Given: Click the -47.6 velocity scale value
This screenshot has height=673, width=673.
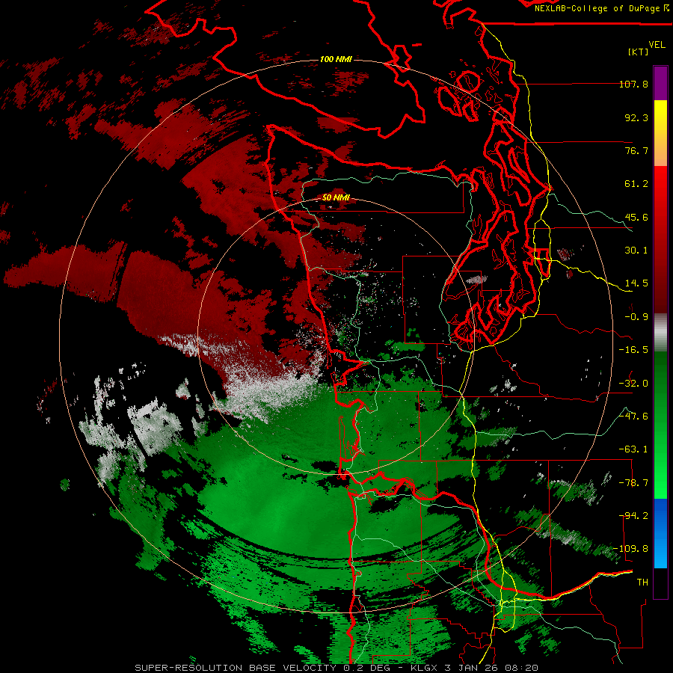Looking at the screenshot, I should coord(633,417).
